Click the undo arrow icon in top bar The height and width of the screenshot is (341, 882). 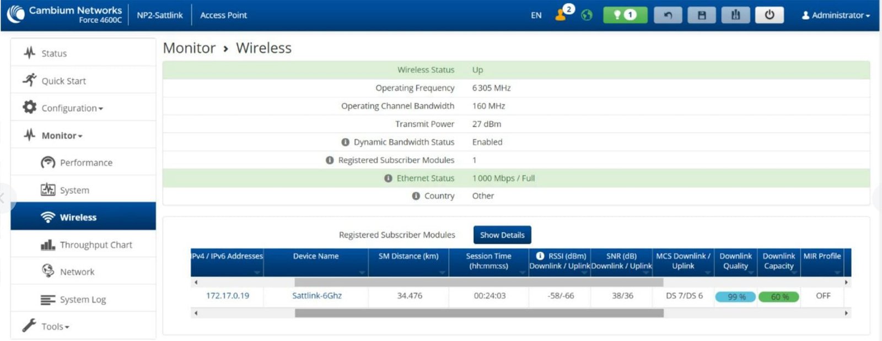668,15
